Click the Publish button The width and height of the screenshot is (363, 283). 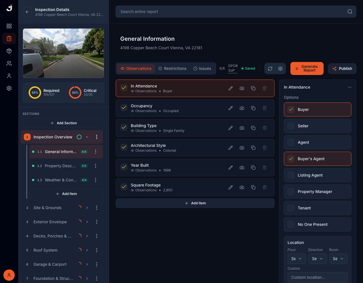click(342, 68)
